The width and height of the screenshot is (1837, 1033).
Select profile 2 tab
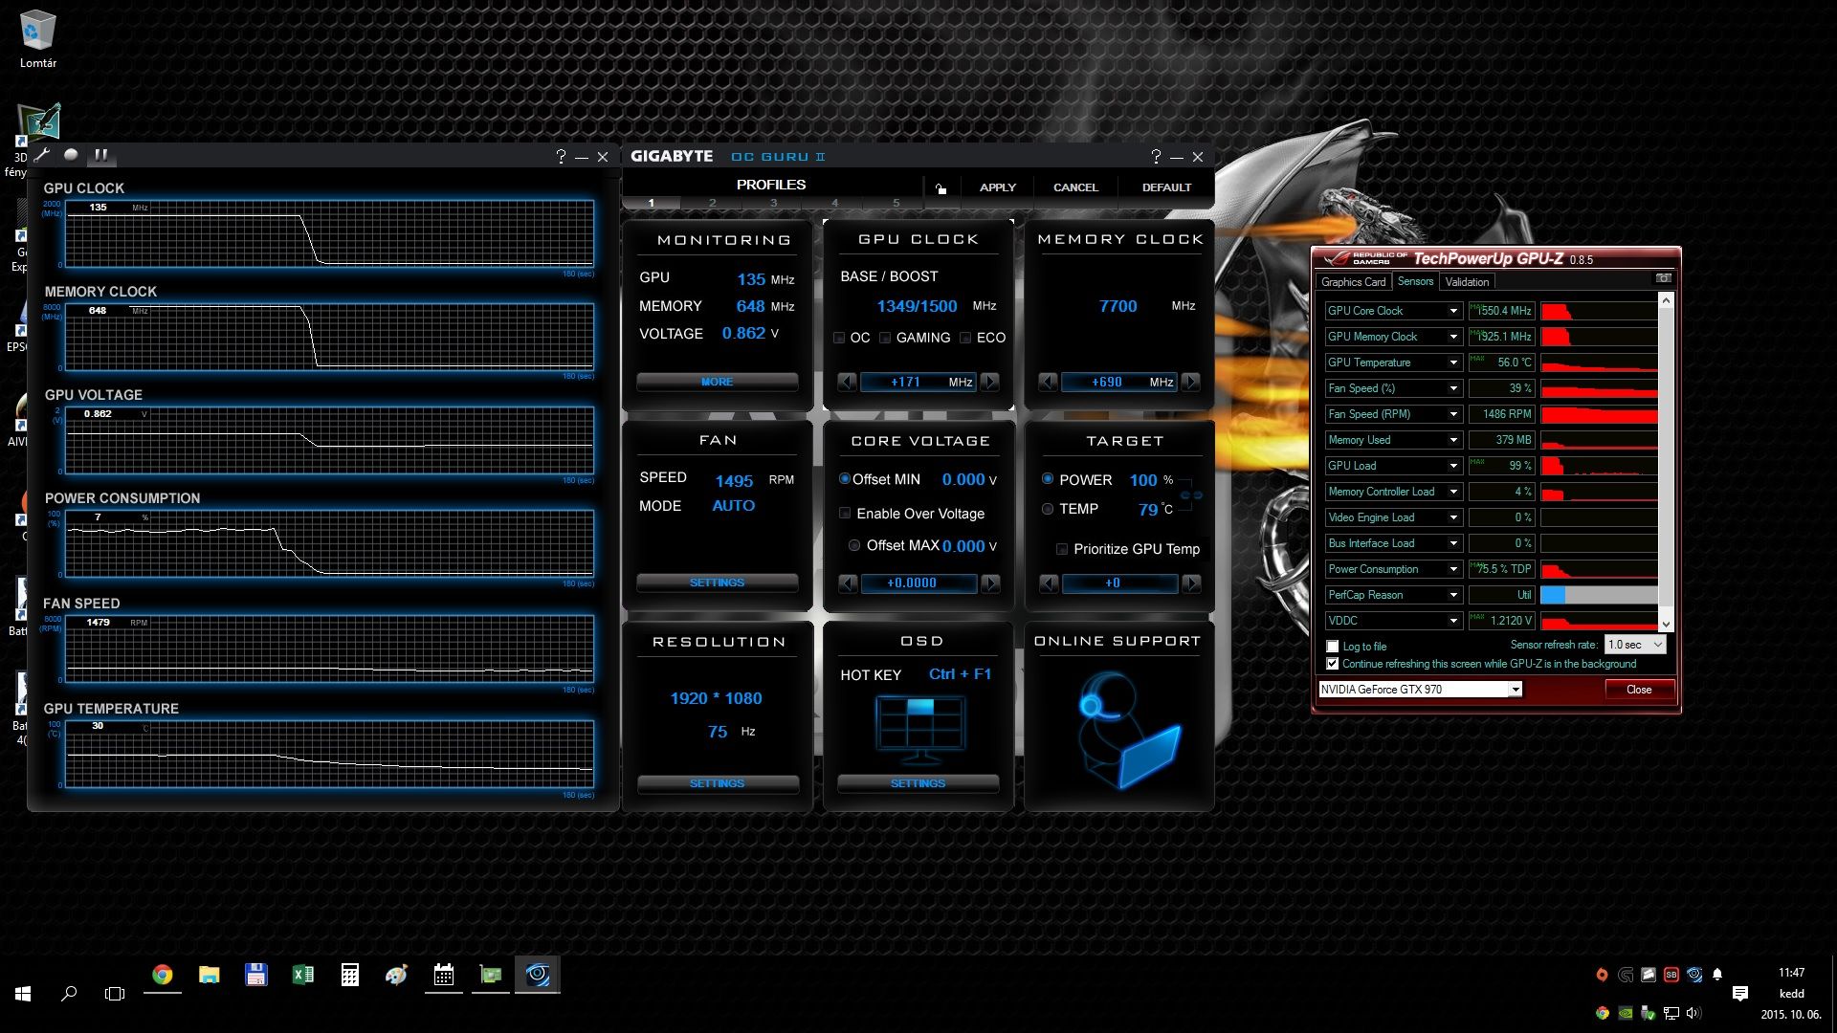(x=712, y=203)
